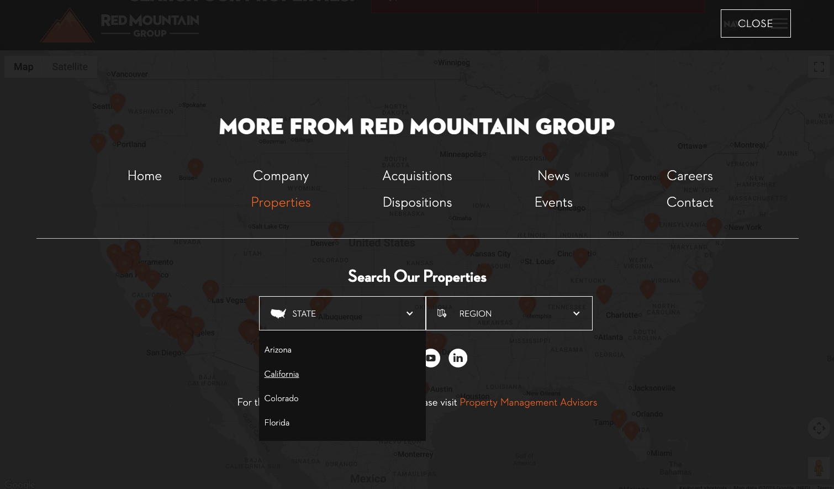834x489 pixels.
Task: Collapse the STATE dropdown chevron
Action: point(409,313)
